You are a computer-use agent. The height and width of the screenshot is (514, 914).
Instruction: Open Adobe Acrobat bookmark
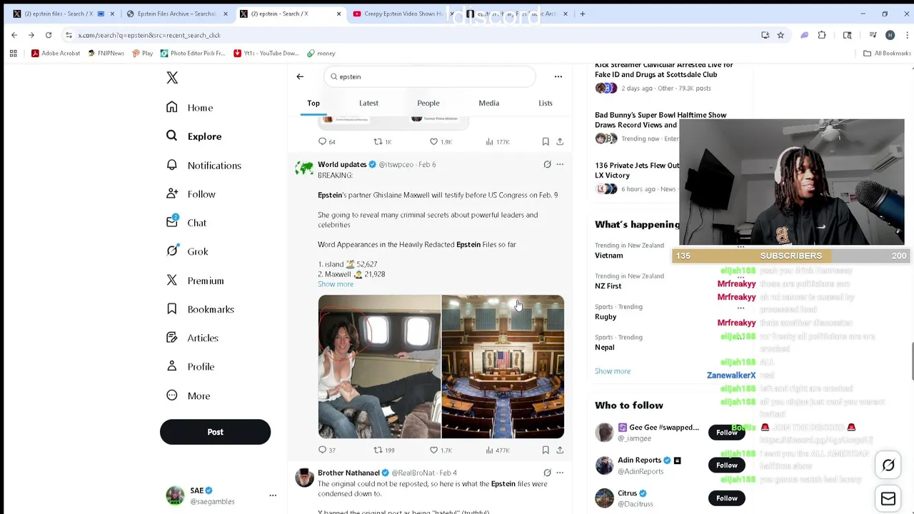[x=56, y=53]
